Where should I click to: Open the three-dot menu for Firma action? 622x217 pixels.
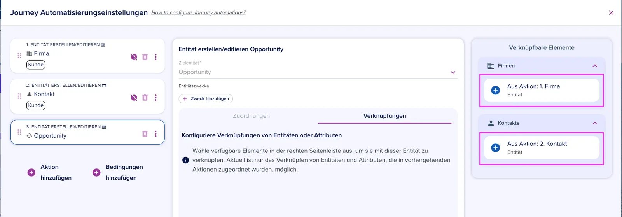pos(156,57)
